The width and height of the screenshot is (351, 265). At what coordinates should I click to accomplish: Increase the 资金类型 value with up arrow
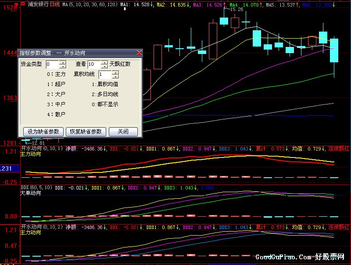(62, 62)
